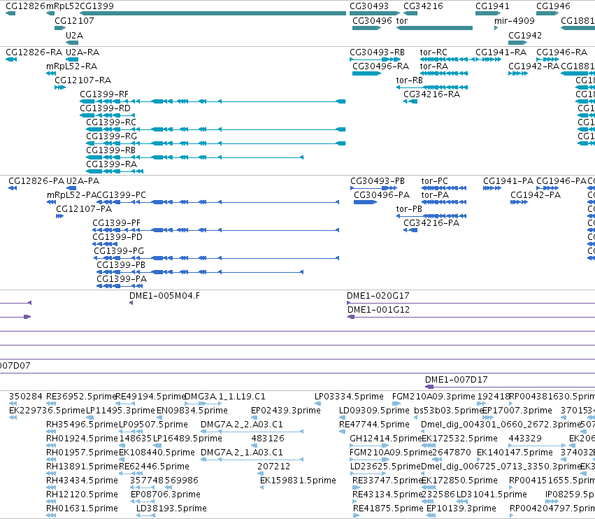This screenshot has width=595, height=519.
Task: Select transcript CG1942-RA
Action: click(518, 73)
